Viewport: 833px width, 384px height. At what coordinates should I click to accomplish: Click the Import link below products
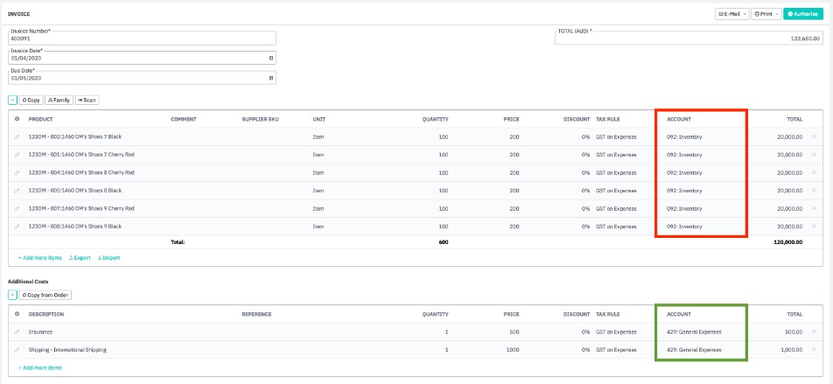pyautogui.click(x=108, y=258)
